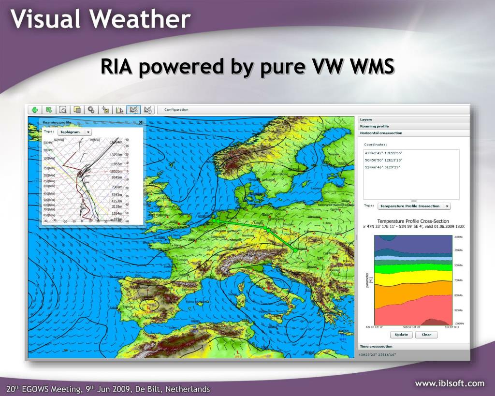495x396 pixels.
Task: Click the cross-section route's Netherlands endpoint
Action: click(x=214, y=220)
